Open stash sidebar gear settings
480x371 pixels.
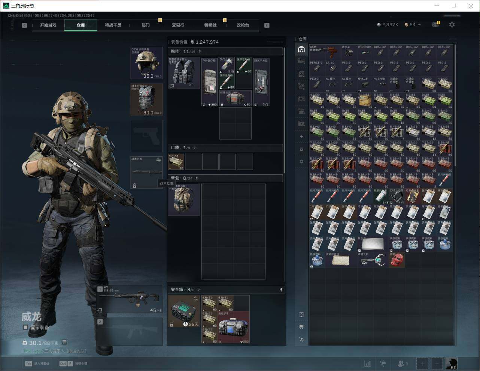301,162
